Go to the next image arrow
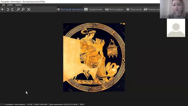The image size is (188, 106). pyautogui.click(x=2, y=9)
